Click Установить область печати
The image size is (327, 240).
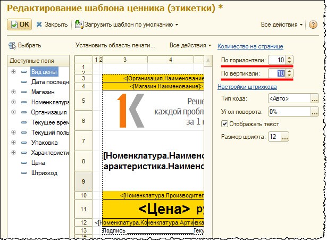pyautogui.click(x=115, y=45)
